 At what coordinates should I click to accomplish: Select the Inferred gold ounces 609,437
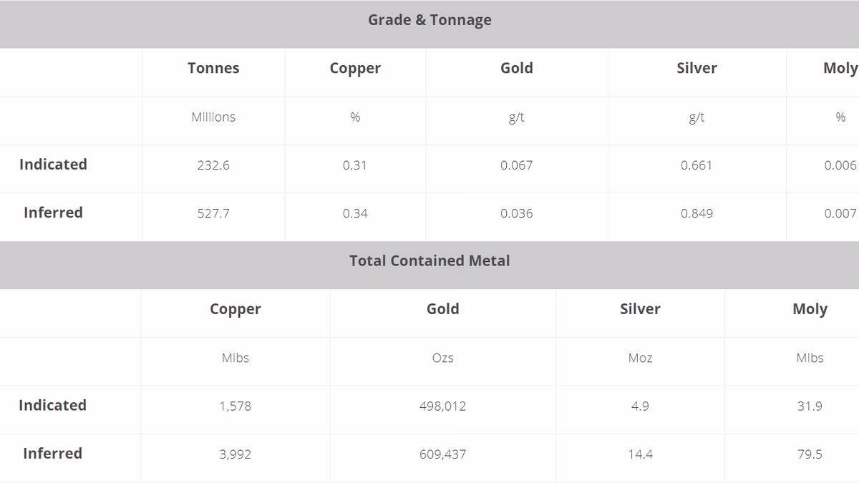click(442, 454)
